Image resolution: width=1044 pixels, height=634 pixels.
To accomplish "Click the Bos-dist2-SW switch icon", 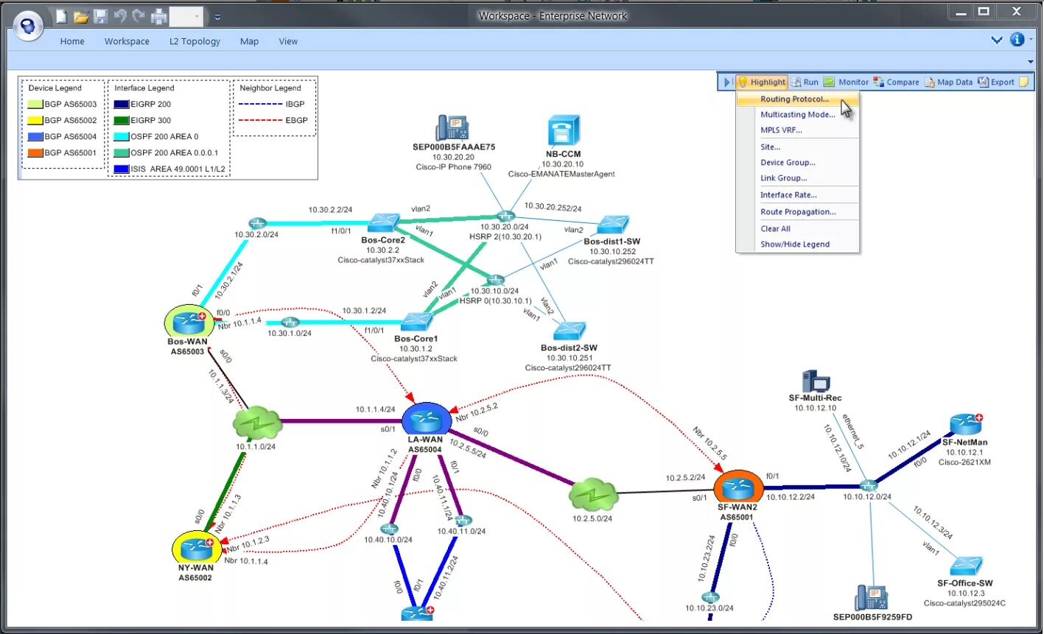I will 569,331.
